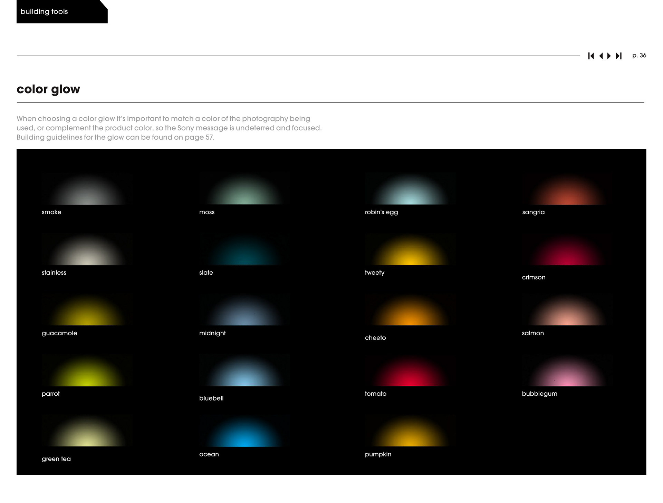Click the color glow heading
Screen dimensions: 663x503
(x=48, y=89)
